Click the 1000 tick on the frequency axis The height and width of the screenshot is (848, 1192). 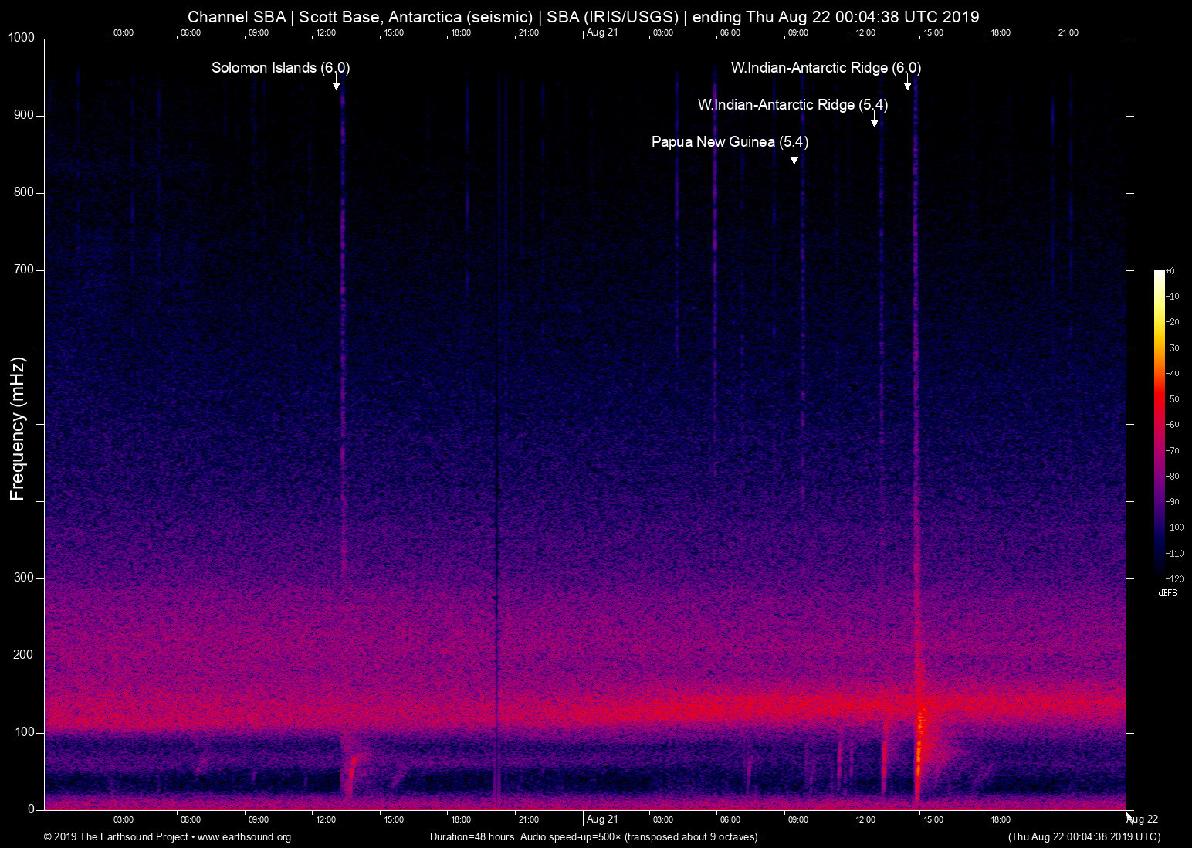[22, 38]
